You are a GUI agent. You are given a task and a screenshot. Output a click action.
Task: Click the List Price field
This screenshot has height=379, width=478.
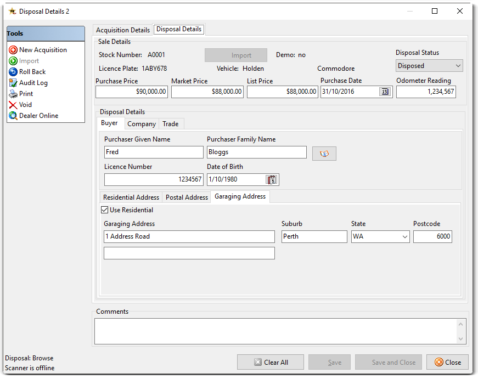tap(283, 92)
